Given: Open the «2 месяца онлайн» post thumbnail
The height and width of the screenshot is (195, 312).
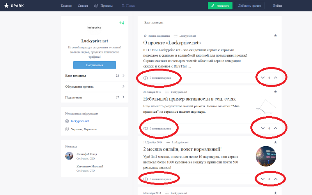Looking at the screenshot, I should point(266,157).
